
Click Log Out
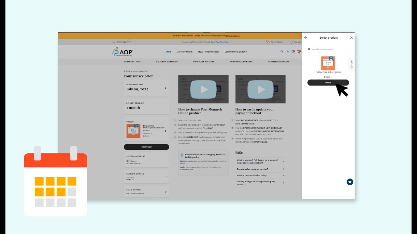(296, 42)
